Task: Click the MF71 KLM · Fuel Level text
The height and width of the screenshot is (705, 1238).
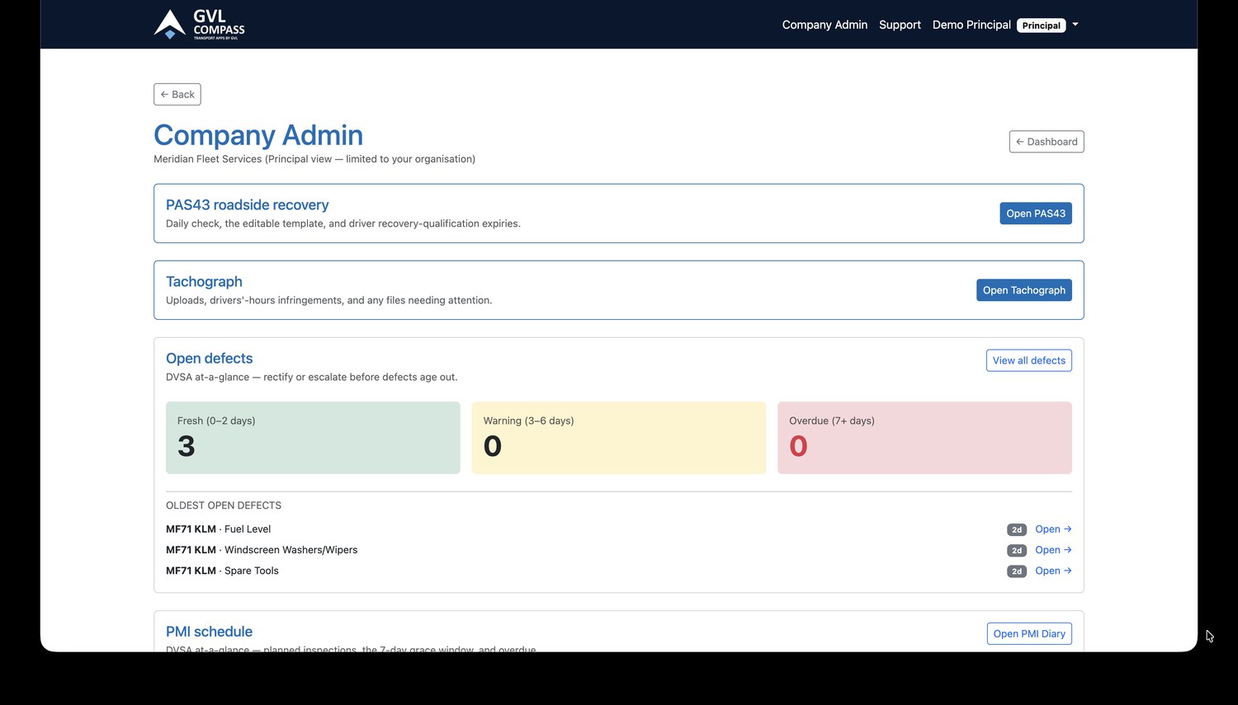Action: 218,529
